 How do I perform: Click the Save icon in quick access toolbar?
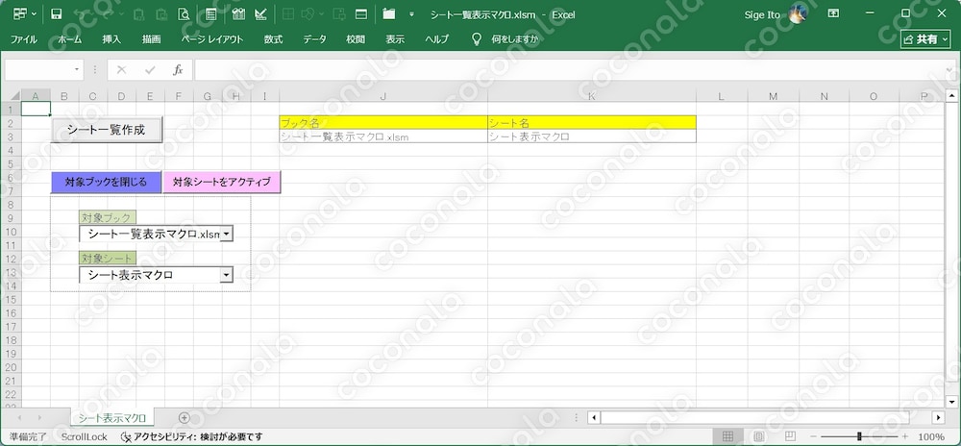[x=57, y=14]
